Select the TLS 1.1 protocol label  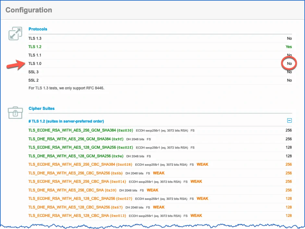[35, 55]
